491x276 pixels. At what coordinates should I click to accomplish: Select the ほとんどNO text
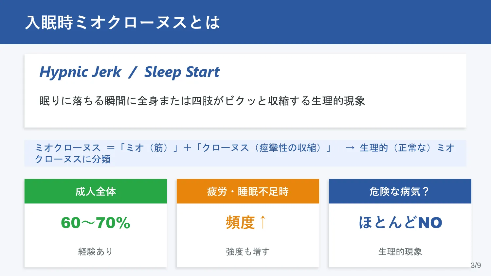coord(400,223)
